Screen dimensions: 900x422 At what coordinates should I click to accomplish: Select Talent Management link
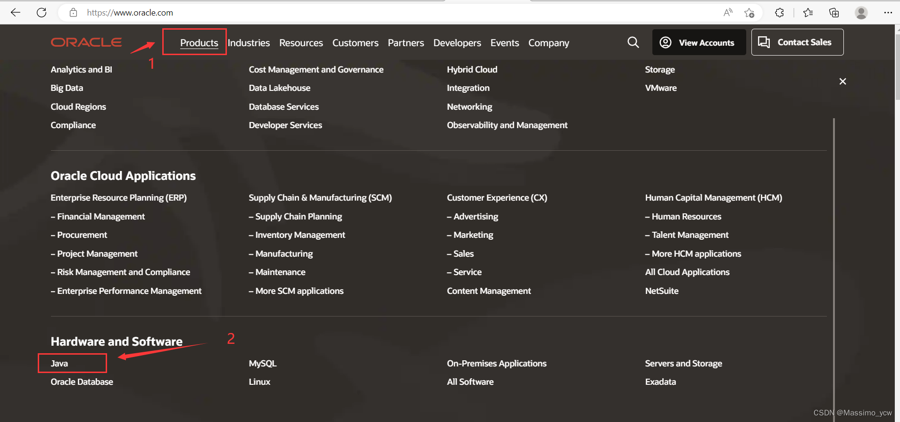(x=687, y=235)
